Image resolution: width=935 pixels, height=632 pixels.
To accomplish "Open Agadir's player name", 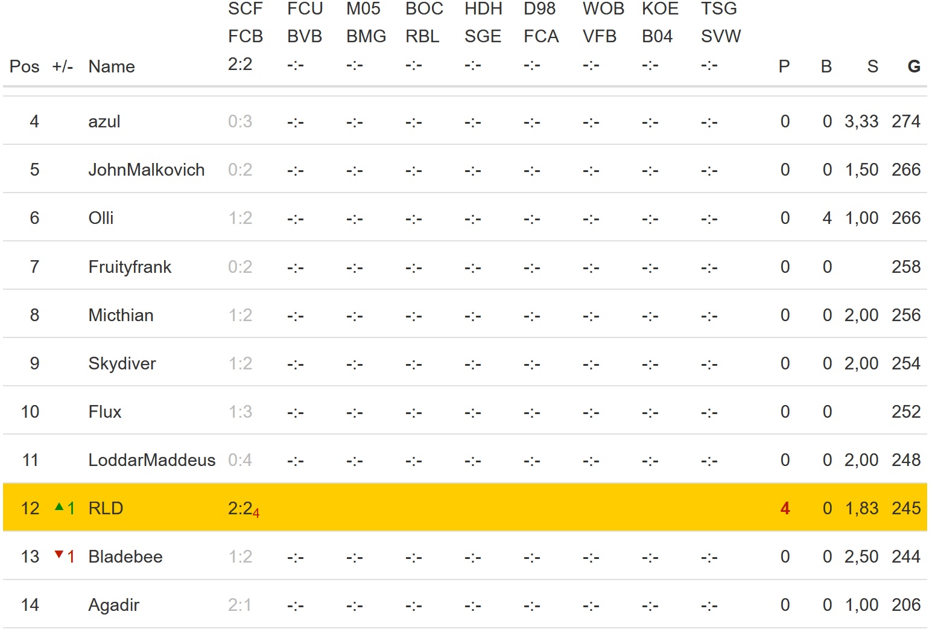I will click(114, 605).
